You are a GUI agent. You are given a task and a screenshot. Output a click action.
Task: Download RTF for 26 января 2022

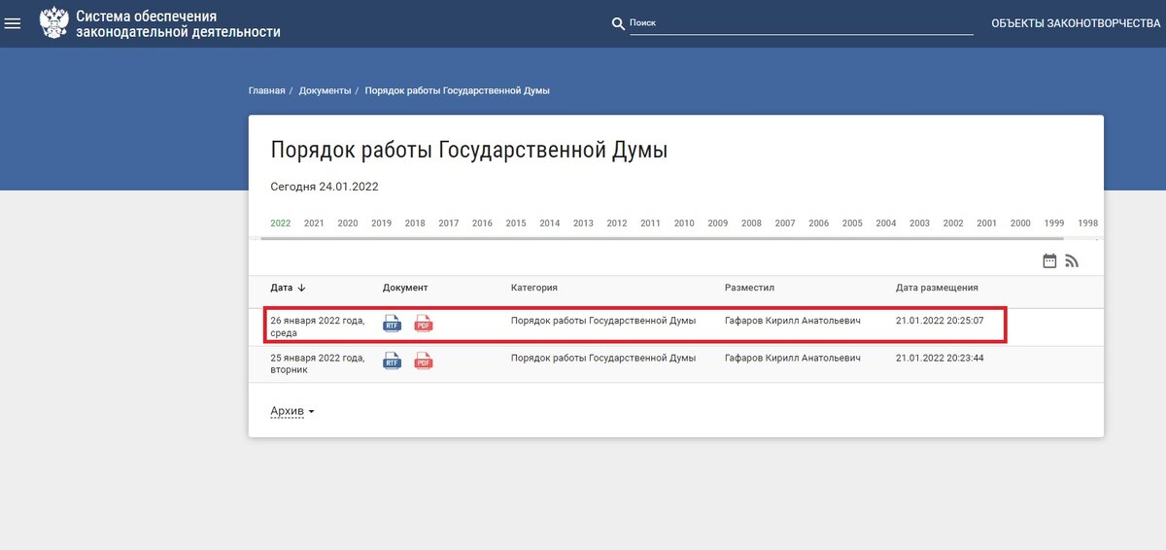(x=392, y=325)
